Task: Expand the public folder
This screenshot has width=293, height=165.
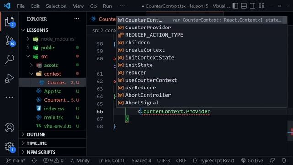Action: (x=52, y=48)
